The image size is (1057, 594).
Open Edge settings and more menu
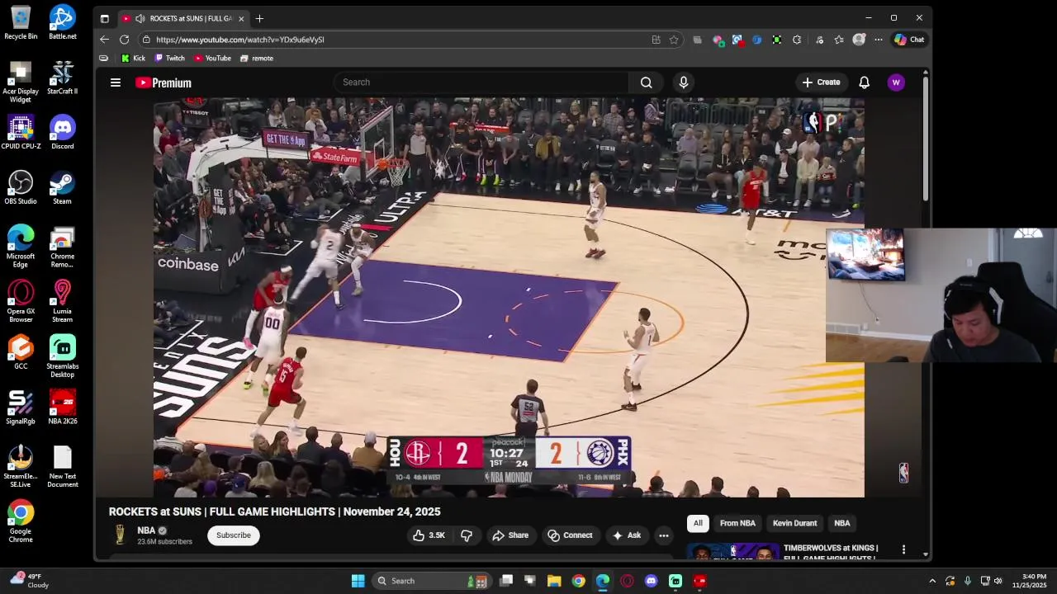coord(879,39)
